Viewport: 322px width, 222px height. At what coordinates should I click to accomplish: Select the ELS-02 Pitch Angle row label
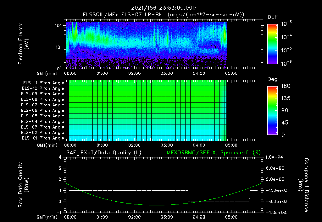click(x=42, y=133)
